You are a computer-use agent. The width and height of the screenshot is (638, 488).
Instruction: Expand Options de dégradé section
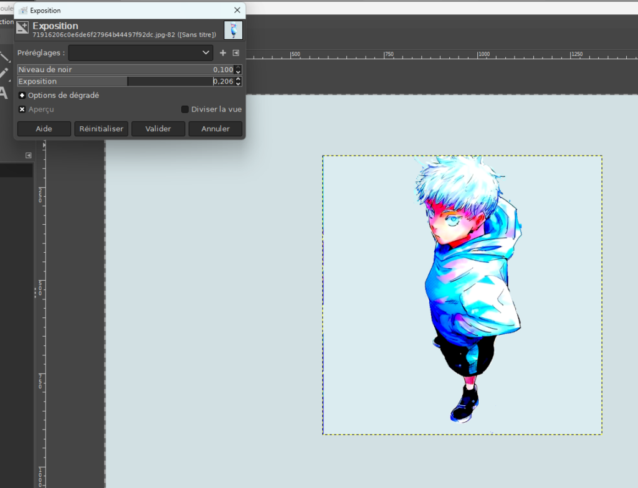(22, 95)
